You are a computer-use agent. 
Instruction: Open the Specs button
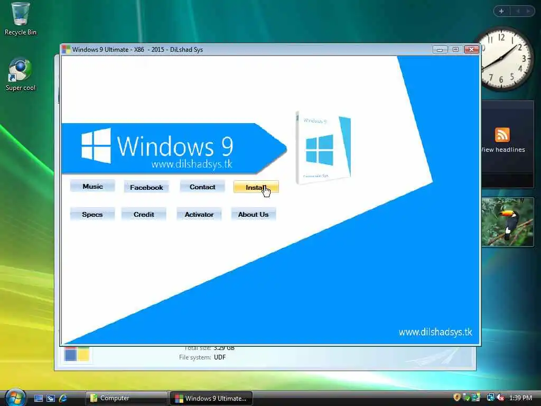[x=92, y=214]
